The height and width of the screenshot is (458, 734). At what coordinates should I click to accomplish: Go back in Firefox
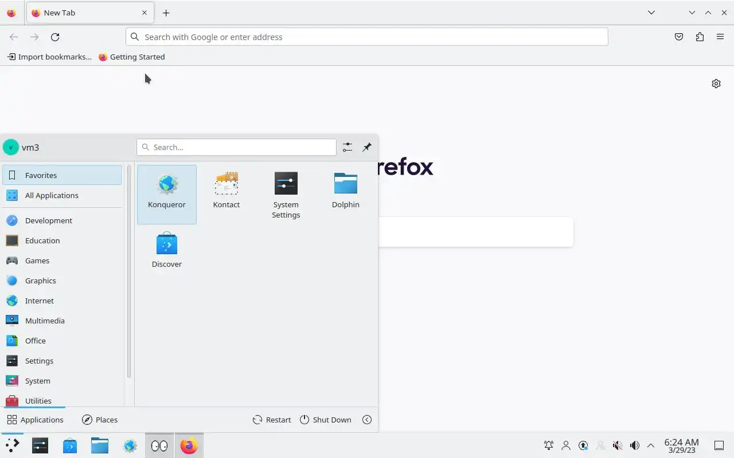tap(14, 37)
